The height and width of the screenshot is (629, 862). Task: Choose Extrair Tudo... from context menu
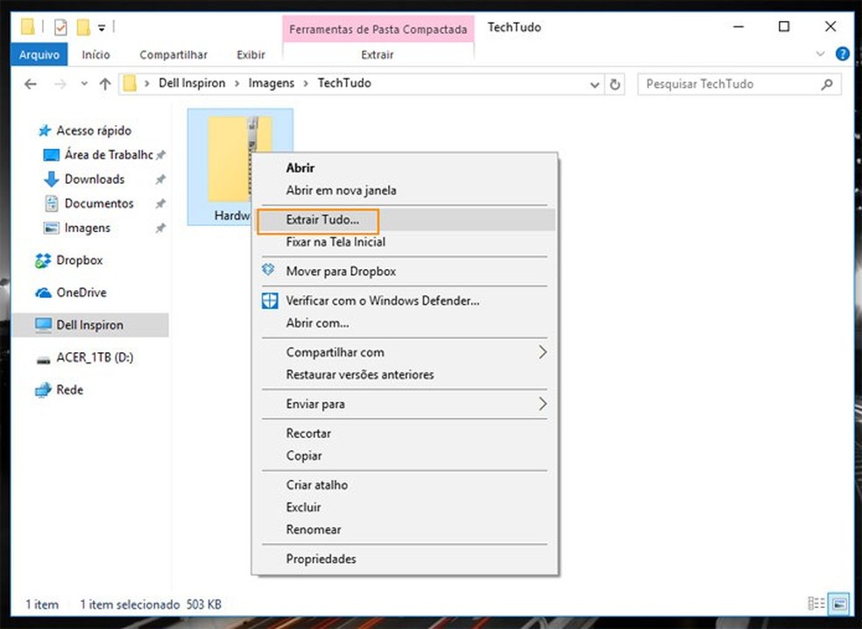[x=322, y=219]
